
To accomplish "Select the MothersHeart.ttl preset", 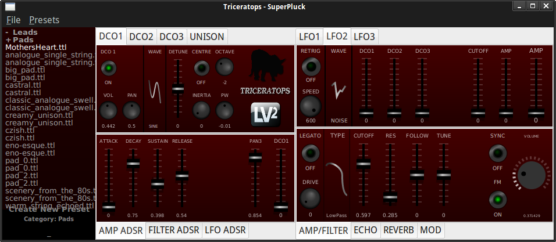I will 36,48.
